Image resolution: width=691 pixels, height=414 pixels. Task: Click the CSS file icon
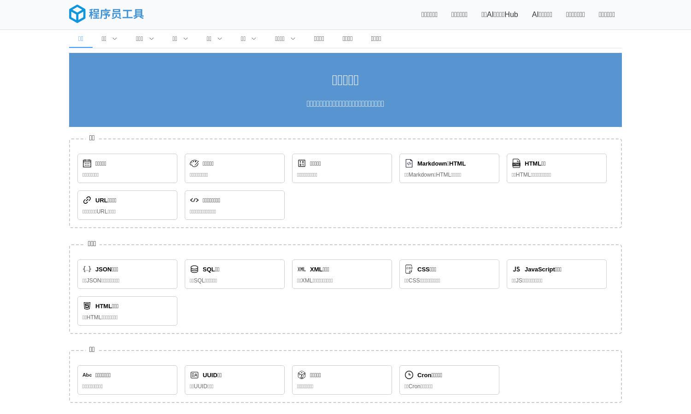[x=409, y=269]
